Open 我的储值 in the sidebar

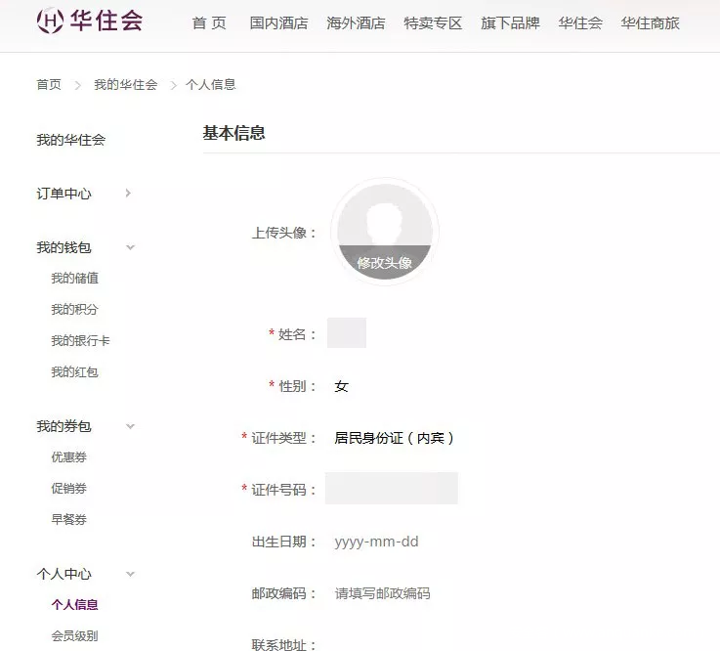(x=75, y=278)
